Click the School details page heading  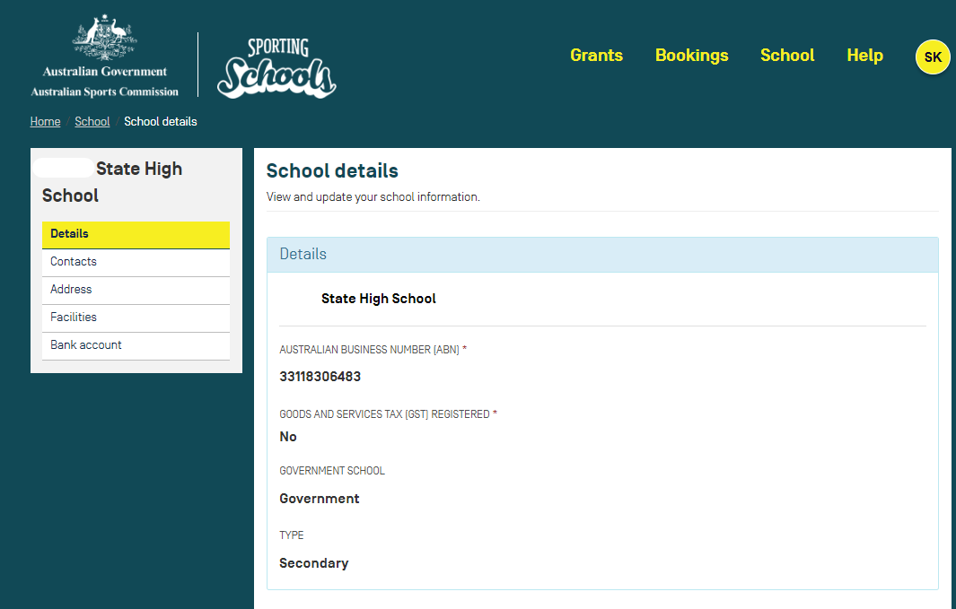[332, 170]
